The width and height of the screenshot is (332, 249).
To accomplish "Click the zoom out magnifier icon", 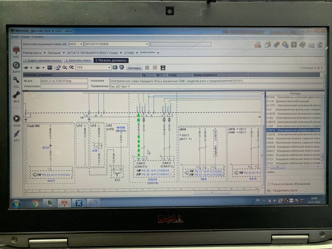I will (65, 68).
